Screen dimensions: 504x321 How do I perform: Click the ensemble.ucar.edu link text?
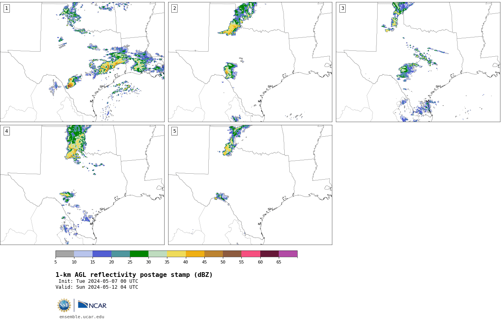point(82,317)
